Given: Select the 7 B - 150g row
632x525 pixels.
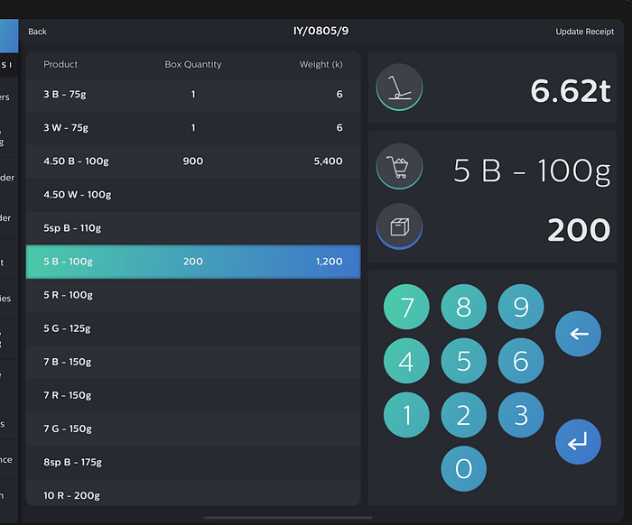Looking at the screenshot, I should pyautogui.click(x=193, y=362).
